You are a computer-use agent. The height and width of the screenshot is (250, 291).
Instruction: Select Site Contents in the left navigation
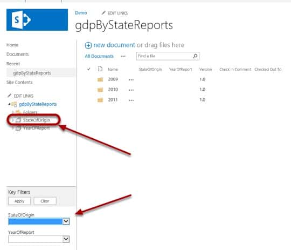click(19, 82)
